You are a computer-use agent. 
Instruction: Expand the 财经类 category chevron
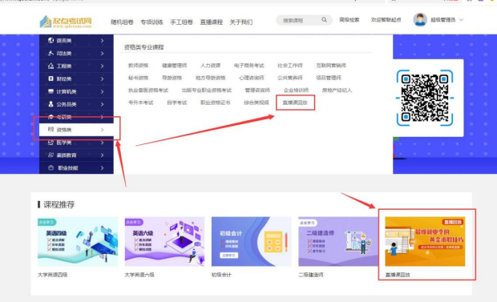click(x=102, y=79)
